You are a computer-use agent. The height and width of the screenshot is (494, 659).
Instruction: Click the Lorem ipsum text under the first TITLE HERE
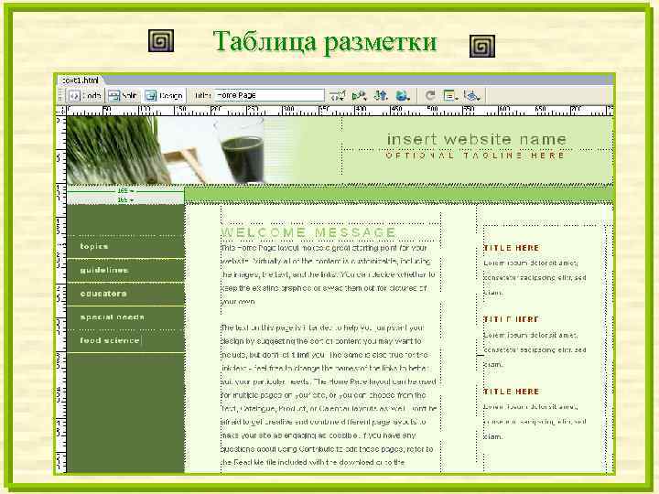tap(535, 278)
